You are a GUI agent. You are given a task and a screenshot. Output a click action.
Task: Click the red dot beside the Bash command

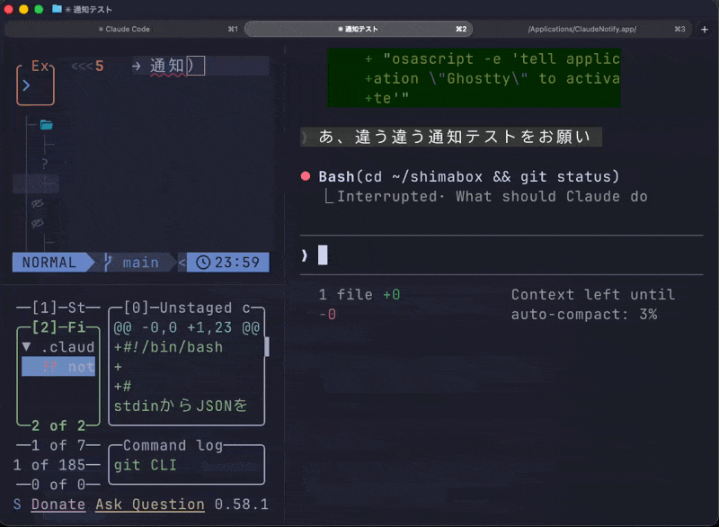[305, 176]
